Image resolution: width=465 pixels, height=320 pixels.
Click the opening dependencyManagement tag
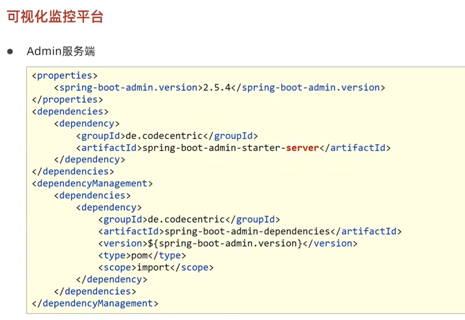point(92,183)
